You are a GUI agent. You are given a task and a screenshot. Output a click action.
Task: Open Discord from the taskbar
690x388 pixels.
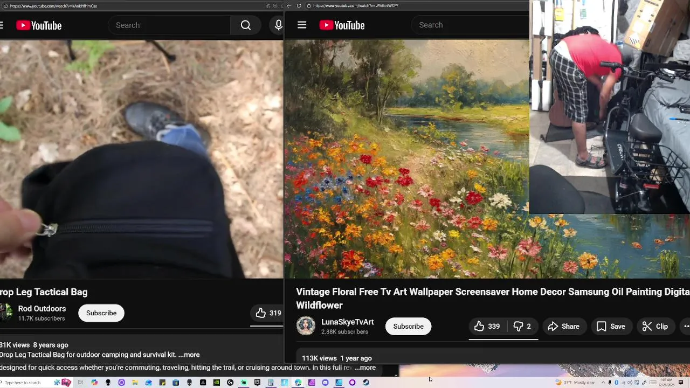pyautogui.click(x=325, y=383)
